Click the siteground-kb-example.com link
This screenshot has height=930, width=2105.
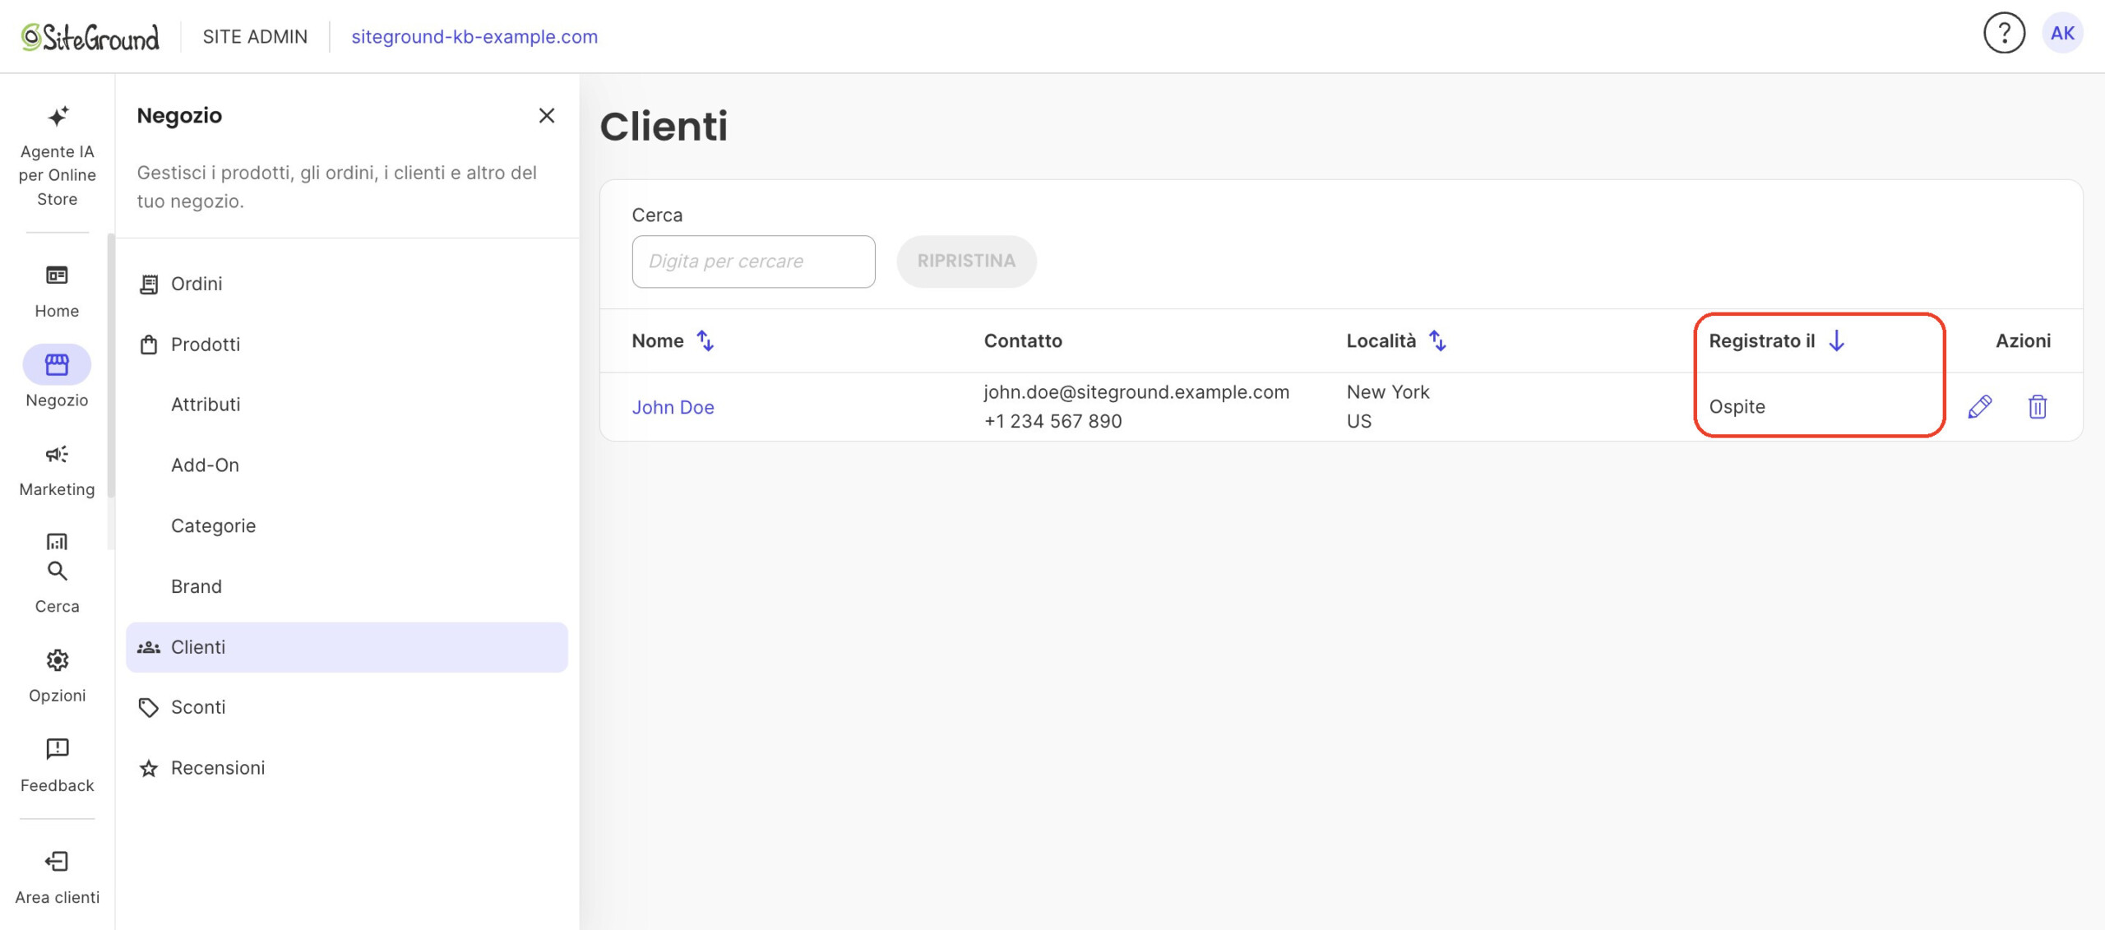[x=474, y=37]
